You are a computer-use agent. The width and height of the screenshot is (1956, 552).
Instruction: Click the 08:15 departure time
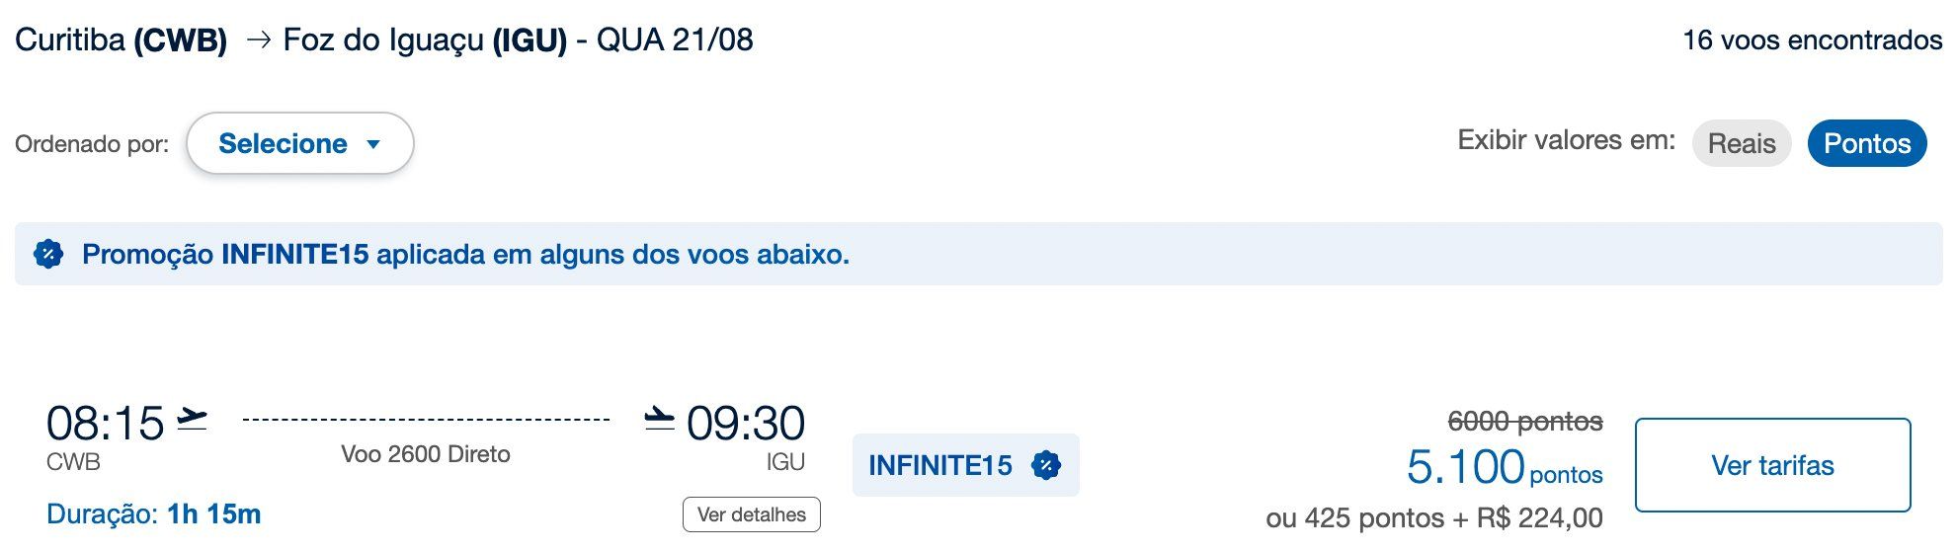pos(106,424)
